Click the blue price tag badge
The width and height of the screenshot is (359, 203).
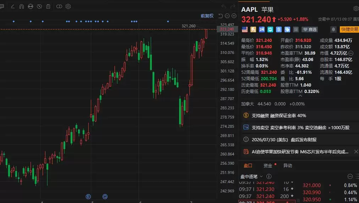287,29
